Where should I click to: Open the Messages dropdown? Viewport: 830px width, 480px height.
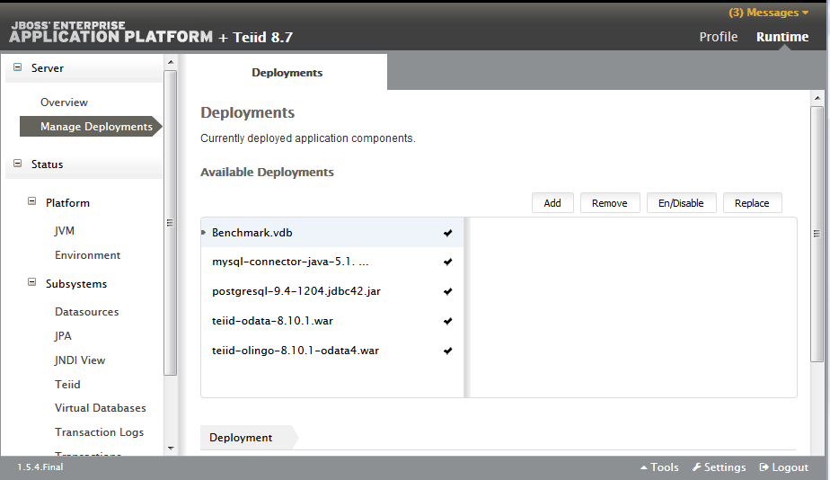click(x=769, y=13)
